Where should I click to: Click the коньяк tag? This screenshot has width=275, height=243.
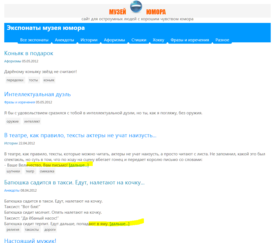click(x=49, y=80)
